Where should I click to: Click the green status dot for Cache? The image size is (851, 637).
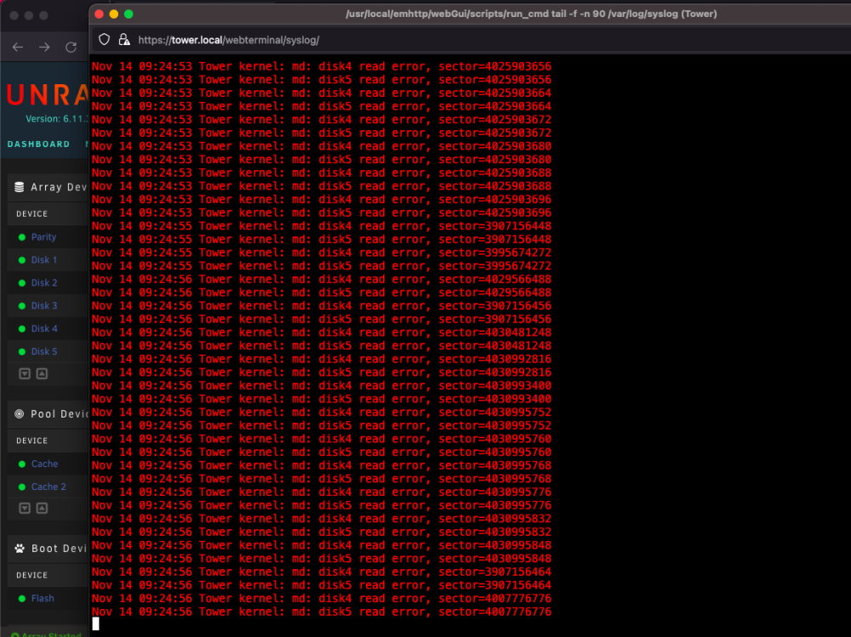coord(22,464)
